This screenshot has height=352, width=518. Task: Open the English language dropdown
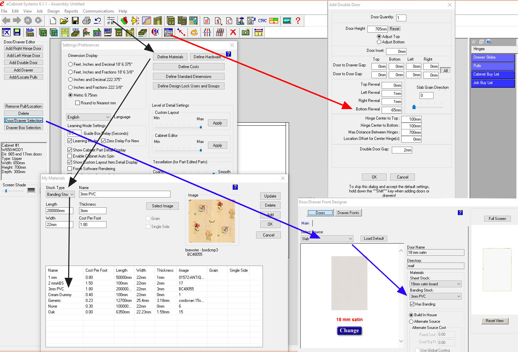tap(89, 117)
